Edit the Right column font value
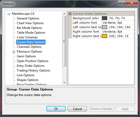 pos(118,32)
